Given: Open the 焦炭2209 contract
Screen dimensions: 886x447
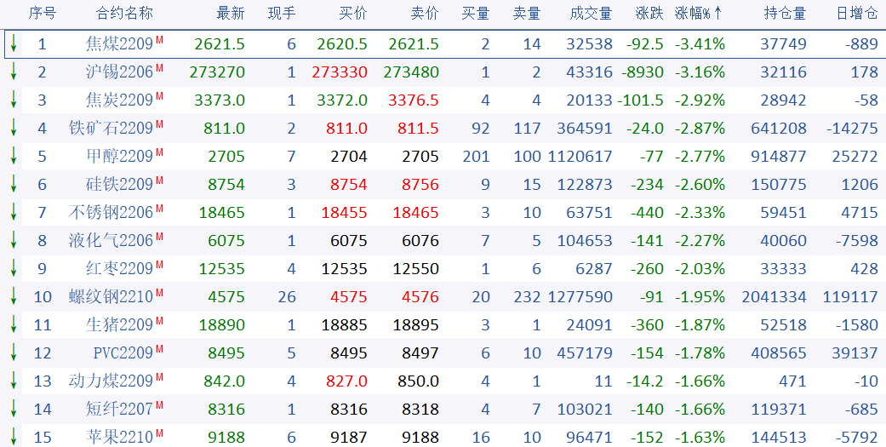Looking at the screenshot, I should click(119, 100).
